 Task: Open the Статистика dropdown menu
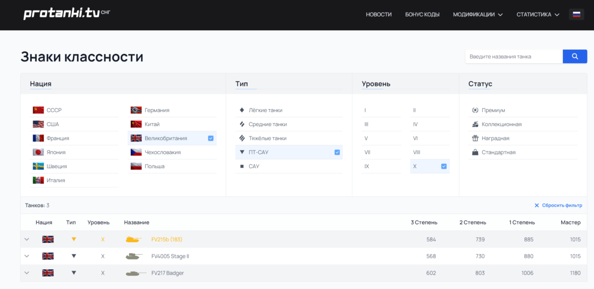pyautogui.click(x=538, y=14)
